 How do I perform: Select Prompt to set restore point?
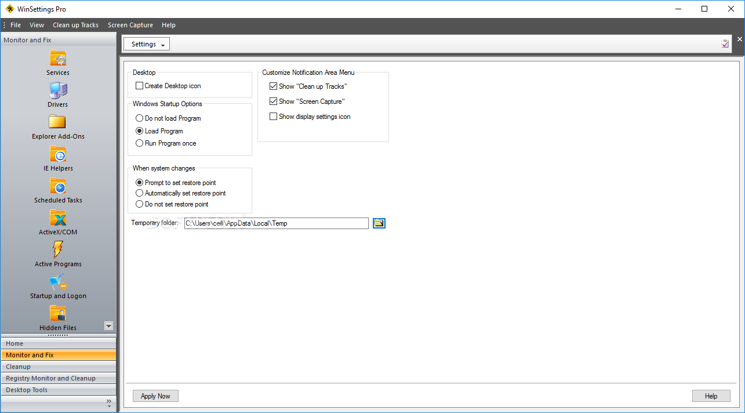139,183
